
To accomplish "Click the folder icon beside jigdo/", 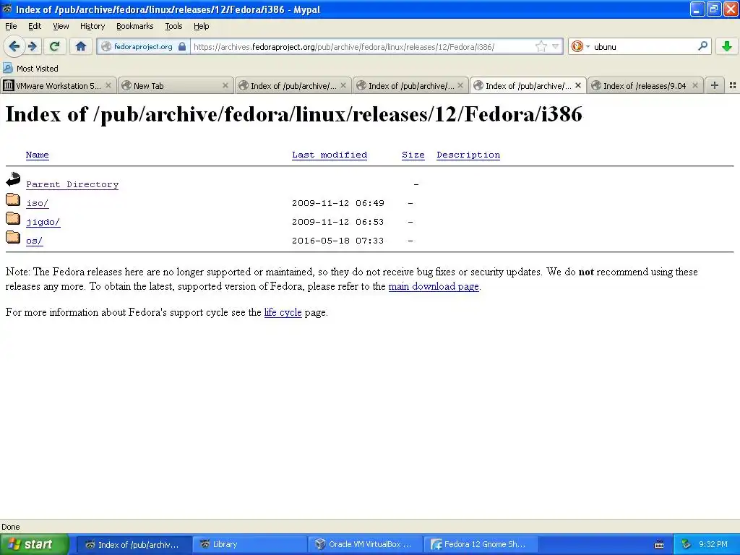I will coord(13,218).
